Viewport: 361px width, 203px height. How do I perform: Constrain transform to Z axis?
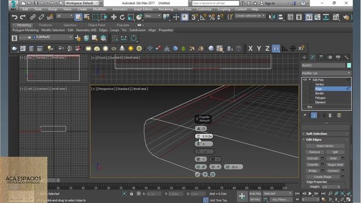click(267, 48)
